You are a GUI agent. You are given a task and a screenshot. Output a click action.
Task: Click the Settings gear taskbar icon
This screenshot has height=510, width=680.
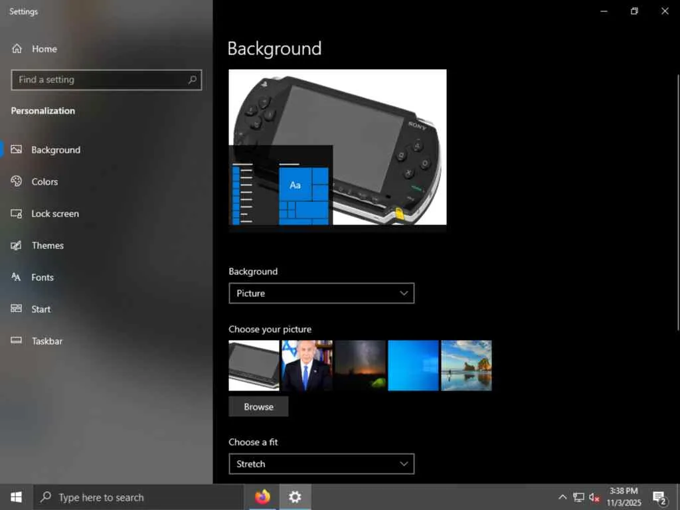(x=295, y=497)
